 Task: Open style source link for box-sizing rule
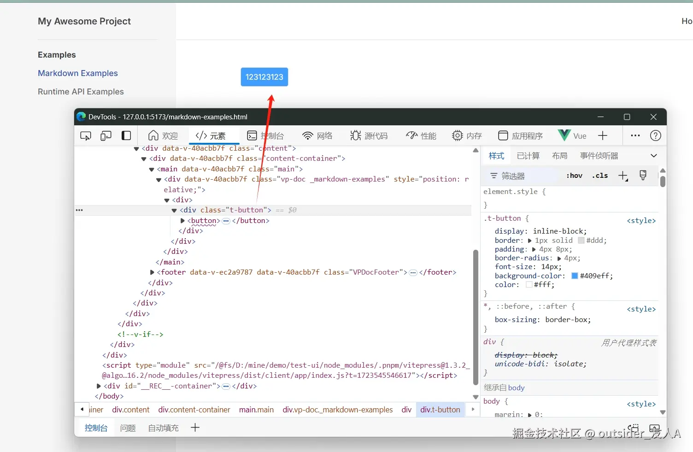641,309
